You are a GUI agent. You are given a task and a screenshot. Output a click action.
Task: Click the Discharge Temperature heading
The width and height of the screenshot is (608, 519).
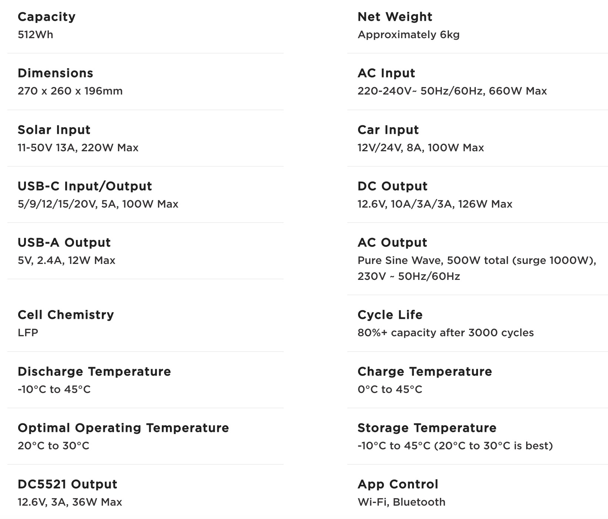[94, 371]
